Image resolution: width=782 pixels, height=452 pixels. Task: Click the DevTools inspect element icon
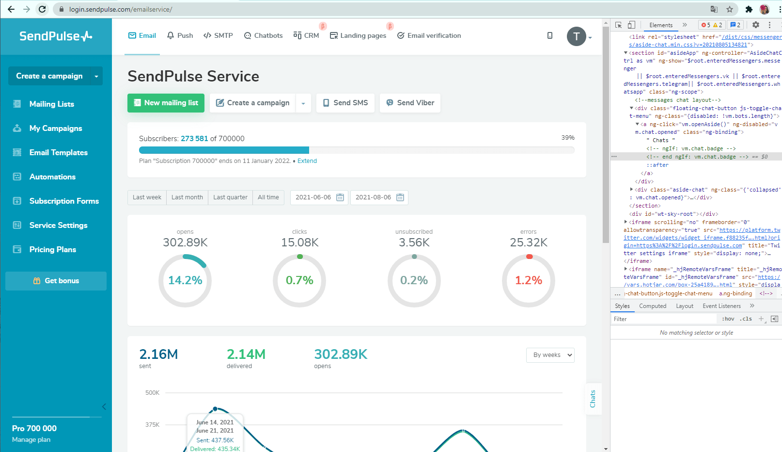pos(619,25)
